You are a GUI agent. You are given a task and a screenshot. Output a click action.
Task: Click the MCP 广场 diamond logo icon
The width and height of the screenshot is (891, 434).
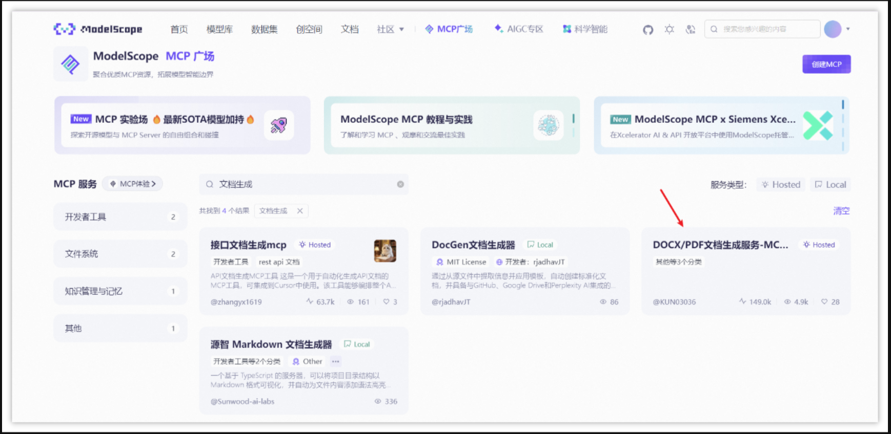pos(70,64)
